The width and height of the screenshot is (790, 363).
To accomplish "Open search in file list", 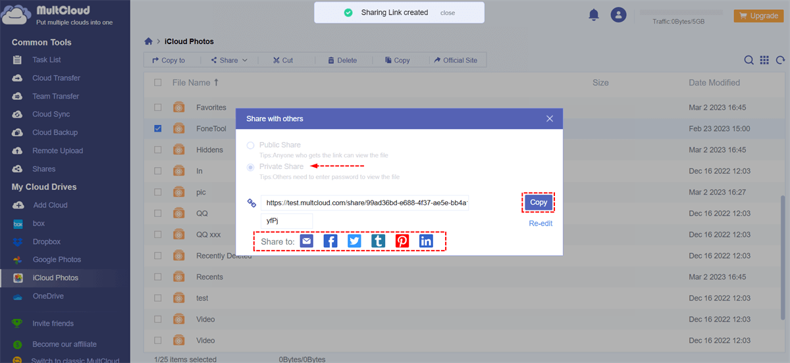I will pos(749,60).
